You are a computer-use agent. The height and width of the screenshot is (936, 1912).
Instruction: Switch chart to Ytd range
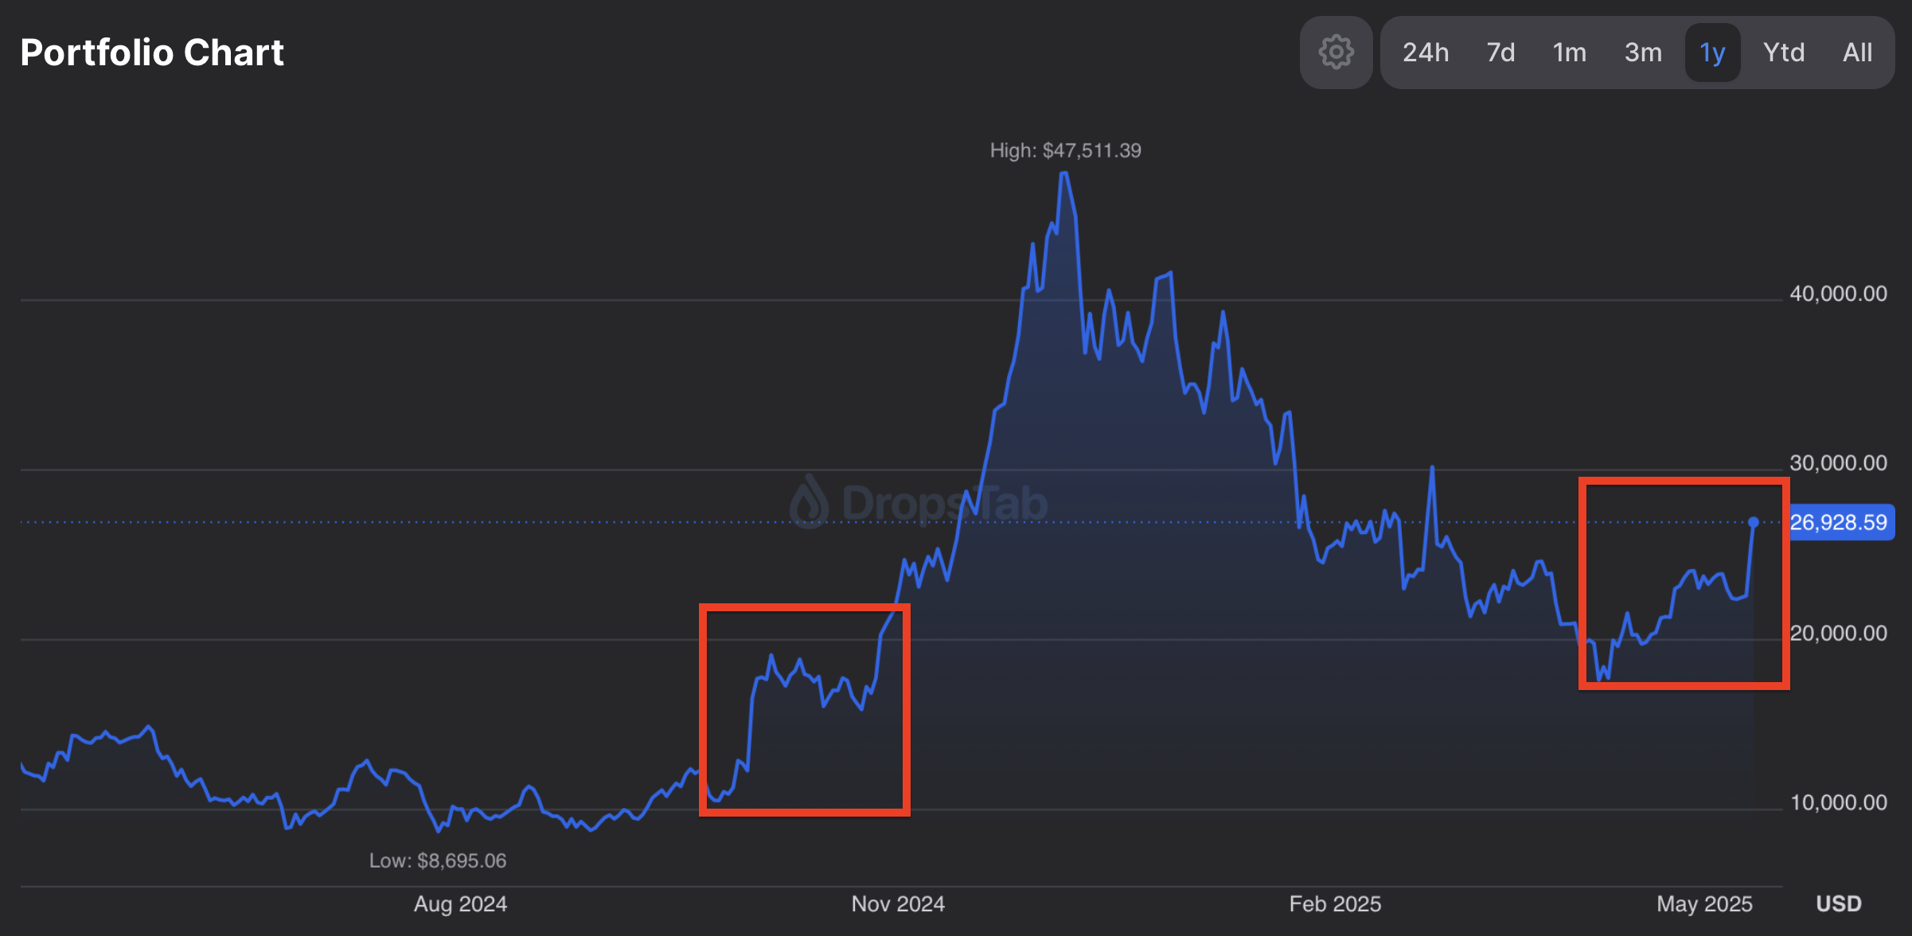[x=1783, y=53]
